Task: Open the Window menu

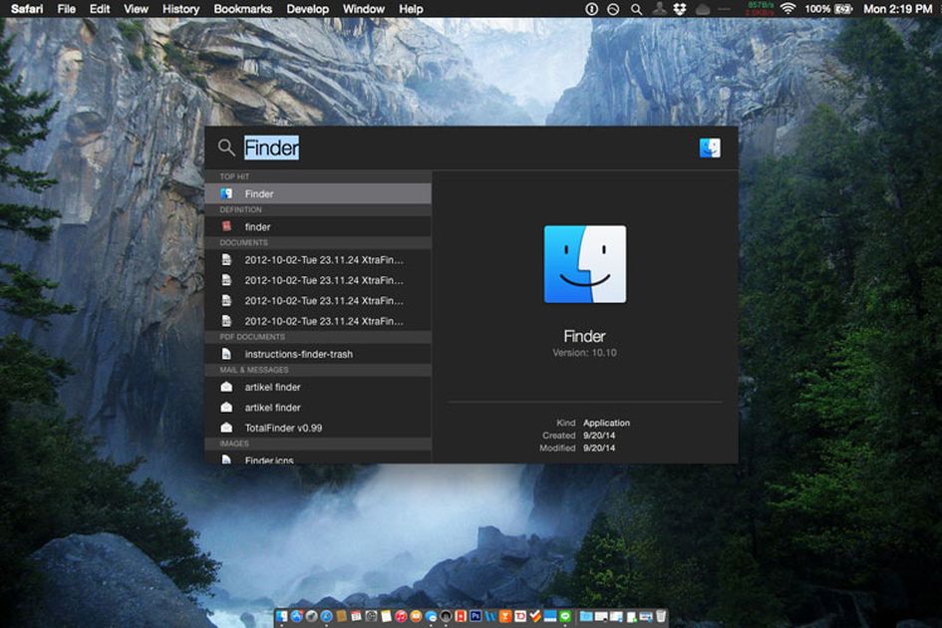Action: coord(364,9)
